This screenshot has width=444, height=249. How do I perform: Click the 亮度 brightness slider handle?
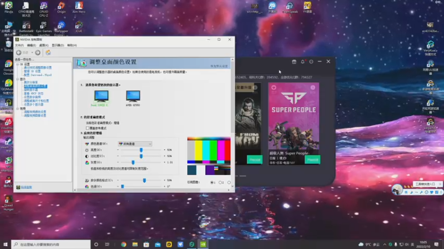[x=141, y=150]
